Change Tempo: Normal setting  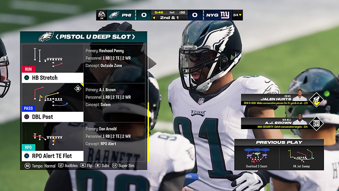[41, 165]
